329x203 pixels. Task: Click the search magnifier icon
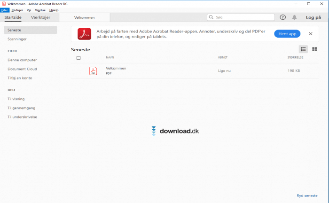tap(211, 17)
